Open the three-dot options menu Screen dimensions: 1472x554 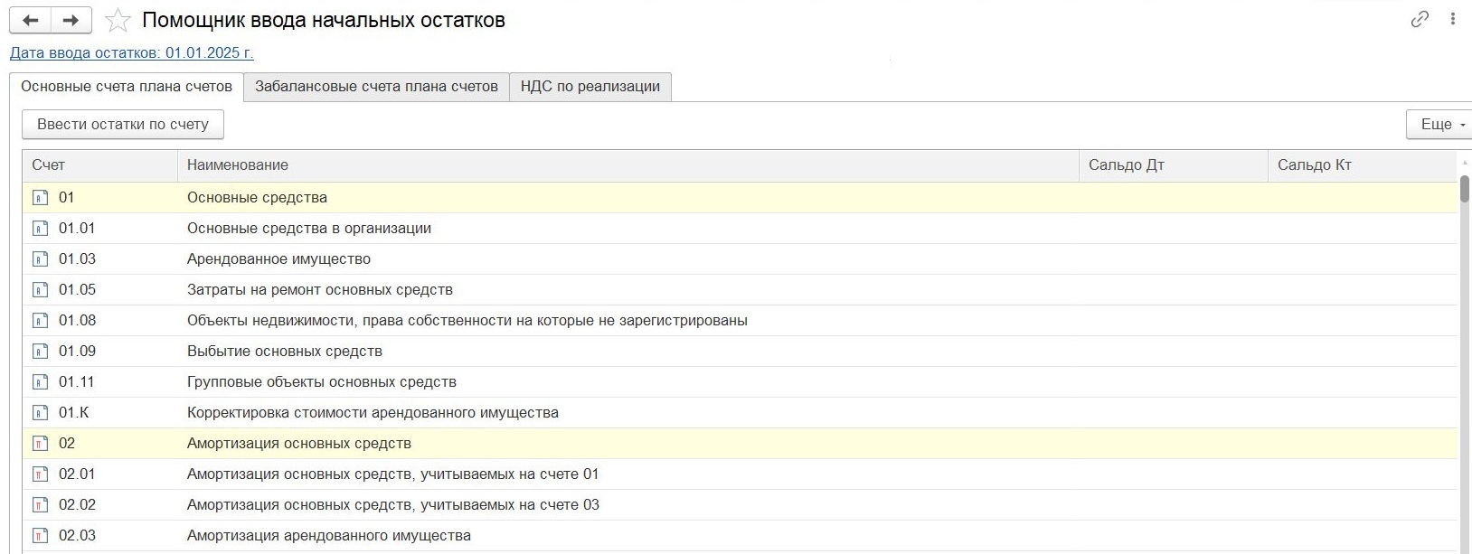pyautogui.click(x=1453, y=19)
